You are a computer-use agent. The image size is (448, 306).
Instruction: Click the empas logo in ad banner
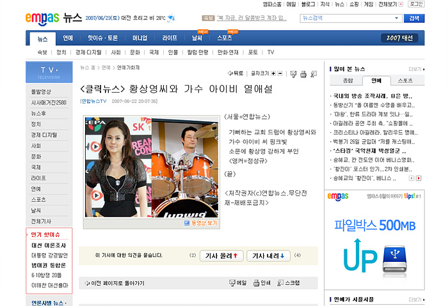point(338,197)
